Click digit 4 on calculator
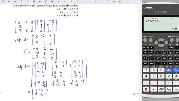Viewport: 179px width, 101px height. click(146, 76)
